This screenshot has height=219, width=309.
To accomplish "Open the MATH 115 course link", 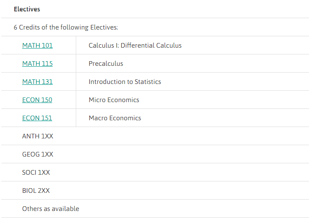I will pos(37,64).
